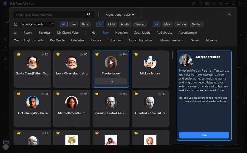247x153 pixels.
Task: Open the English(all accents) language dropdown
Action: point(36,24)
